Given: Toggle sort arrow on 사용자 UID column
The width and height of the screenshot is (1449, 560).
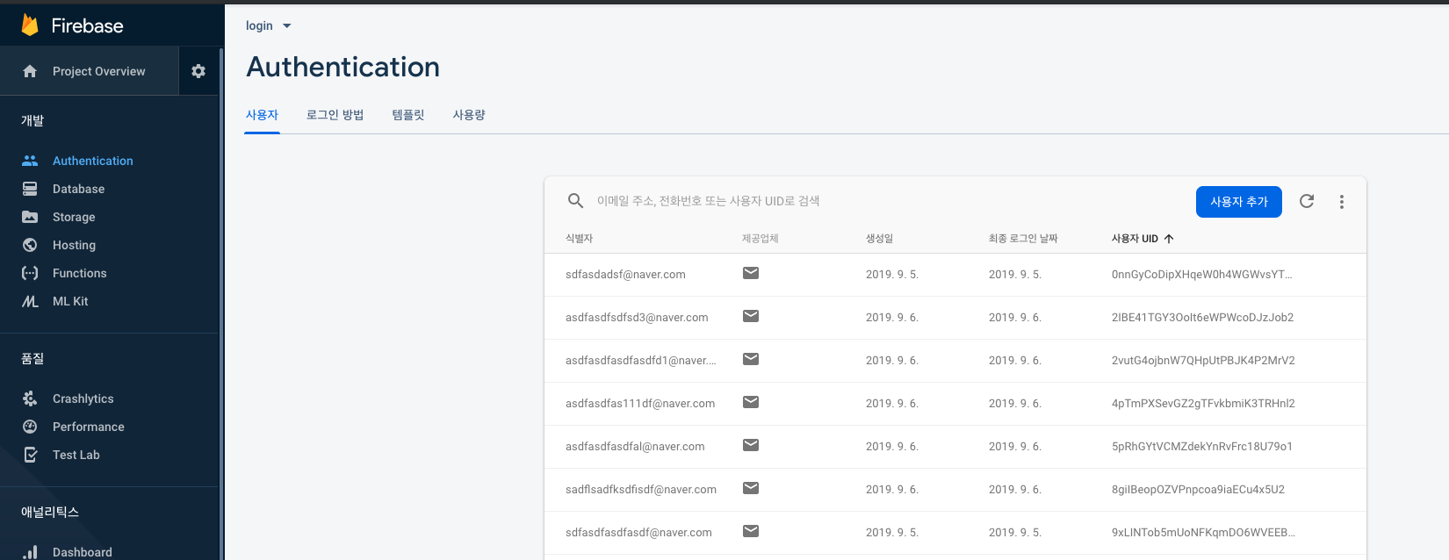Looking at the screenshot, I should tap(1169, 239).
